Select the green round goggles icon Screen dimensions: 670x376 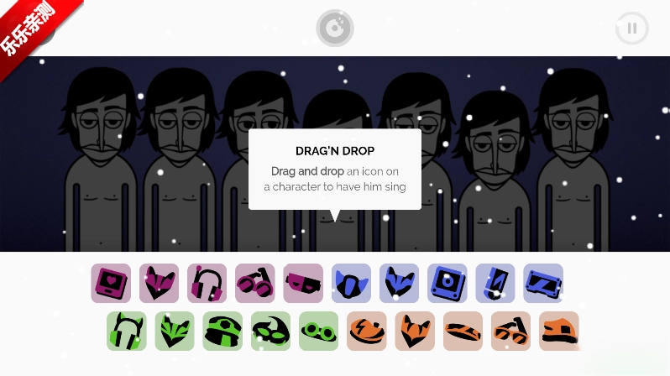click(x=319, y=332)
